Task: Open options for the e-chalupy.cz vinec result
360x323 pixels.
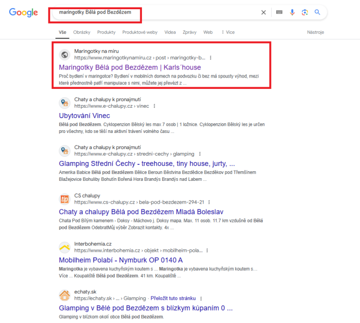Action: 154,106
